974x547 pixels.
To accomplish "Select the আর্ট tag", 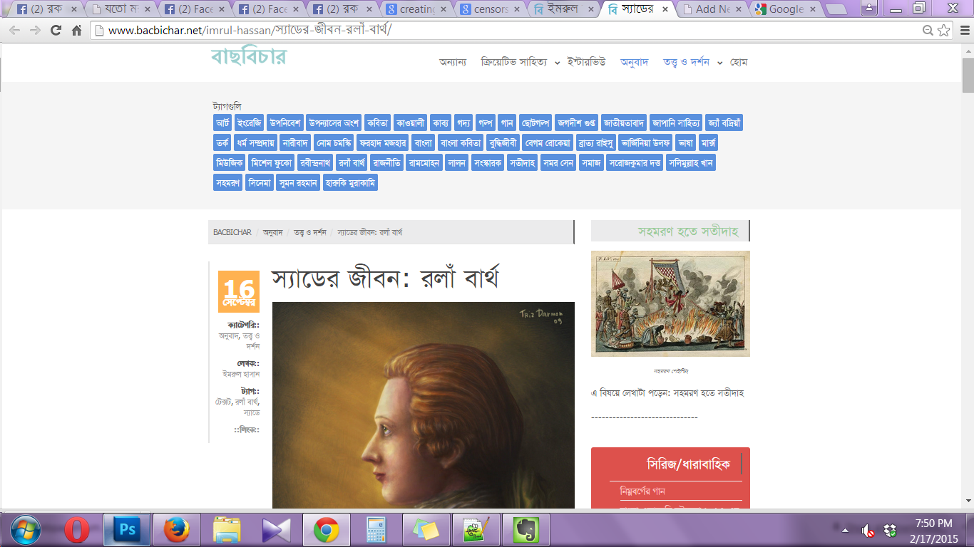I will coord(222,123).
